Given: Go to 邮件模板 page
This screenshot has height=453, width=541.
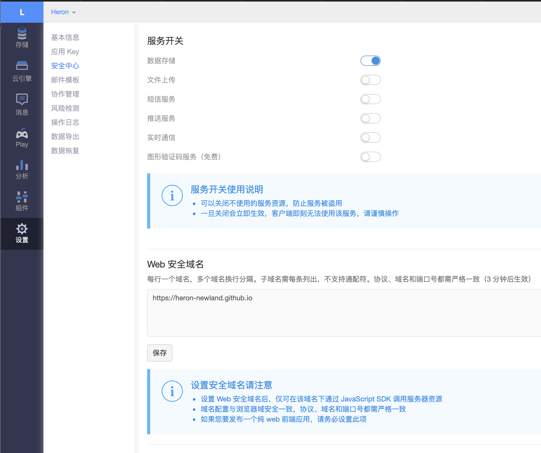Looking at the screenshot, I should 65,80.
